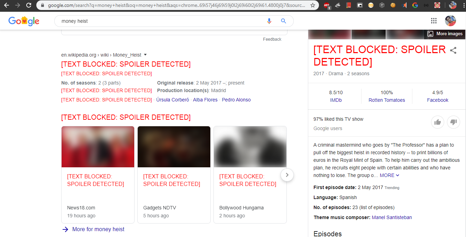Click 'Production location(s): Madrid' text
The width and height of the screenshot is (466, 237).
[x=191, y=90]
